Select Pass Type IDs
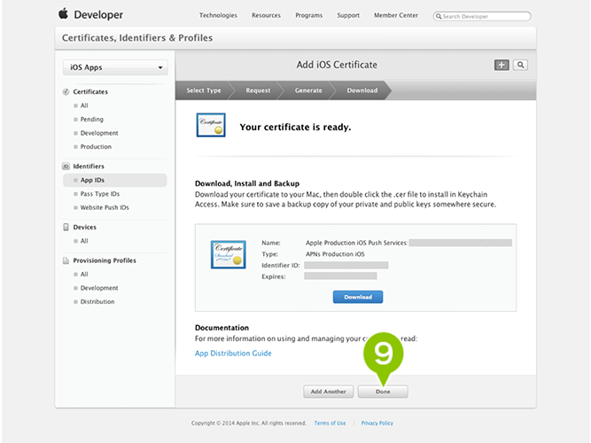The image size is (591, 443). coord(100,194)
